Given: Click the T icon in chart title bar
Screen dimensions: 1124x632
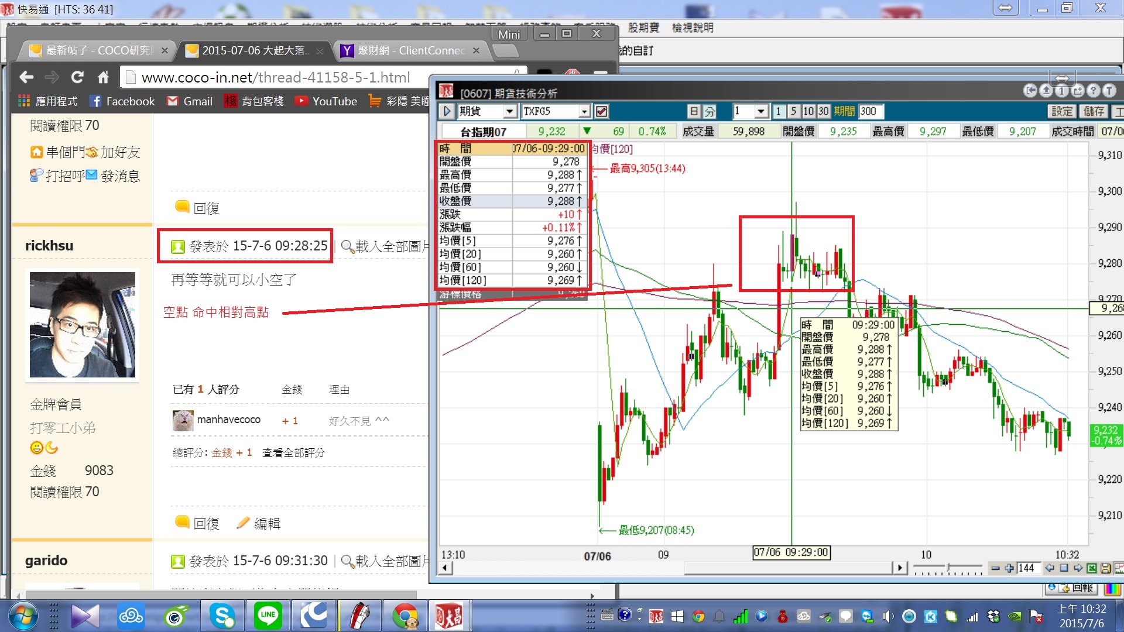Looking at the screenshot, I should click(x=1109, y=91).
